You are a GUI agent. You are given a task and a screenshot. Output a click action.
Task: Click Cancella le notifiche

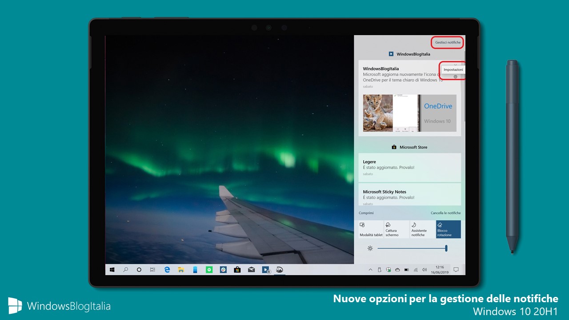pyautogui.click(x=445, y=213)
